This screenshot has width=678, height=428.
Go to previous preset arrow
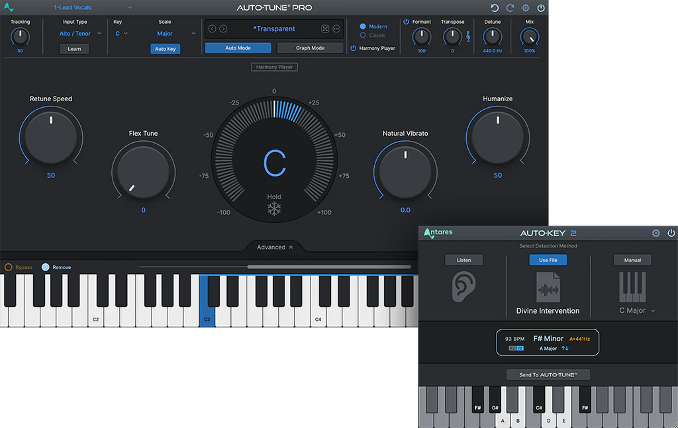(212, 28)
